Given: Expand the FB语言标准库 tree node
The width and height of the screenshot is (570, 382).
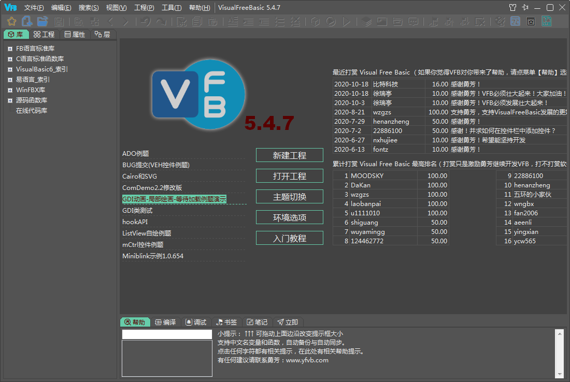Looking at the screenshot, I should tap(10, 49).
